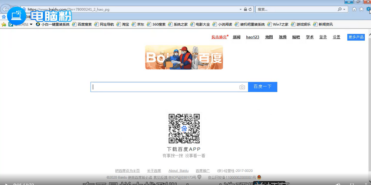Open the 淘宝 favorite
Image resolution: width=371 pixels, height=185 pixels.
tap(123, 24)
